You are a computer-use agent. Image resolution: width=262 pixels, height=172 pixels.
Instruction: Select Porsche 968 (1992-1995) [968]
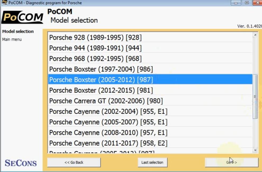150,59
